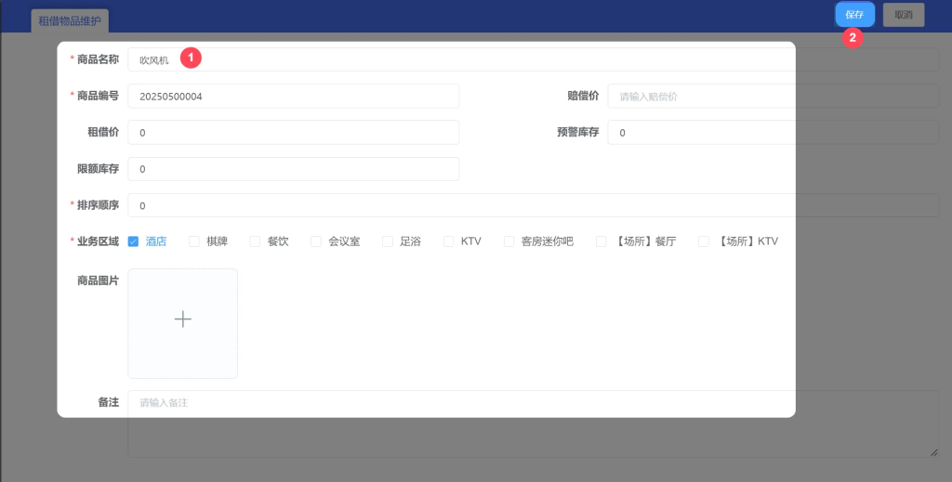
Task: Enable the 【场所】KTV checkbox
Action: pos(704,241)
